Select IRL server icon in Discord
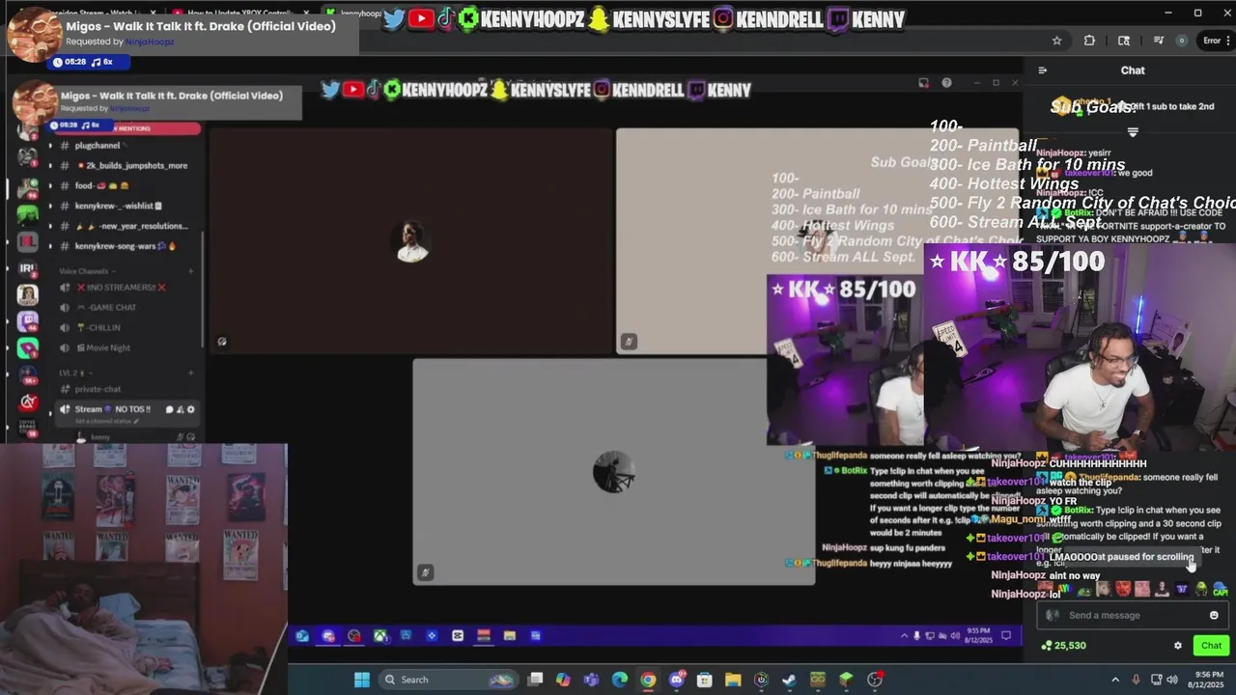The width and height of the screenshot is (1236, 695). point(28,267)
